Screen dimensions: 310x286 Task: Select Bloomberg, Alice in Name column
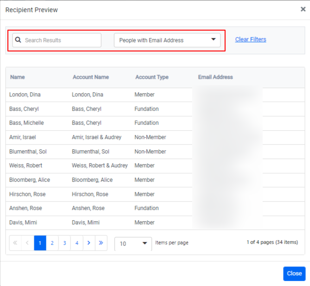pyautogui.click(x=30, y=180)
